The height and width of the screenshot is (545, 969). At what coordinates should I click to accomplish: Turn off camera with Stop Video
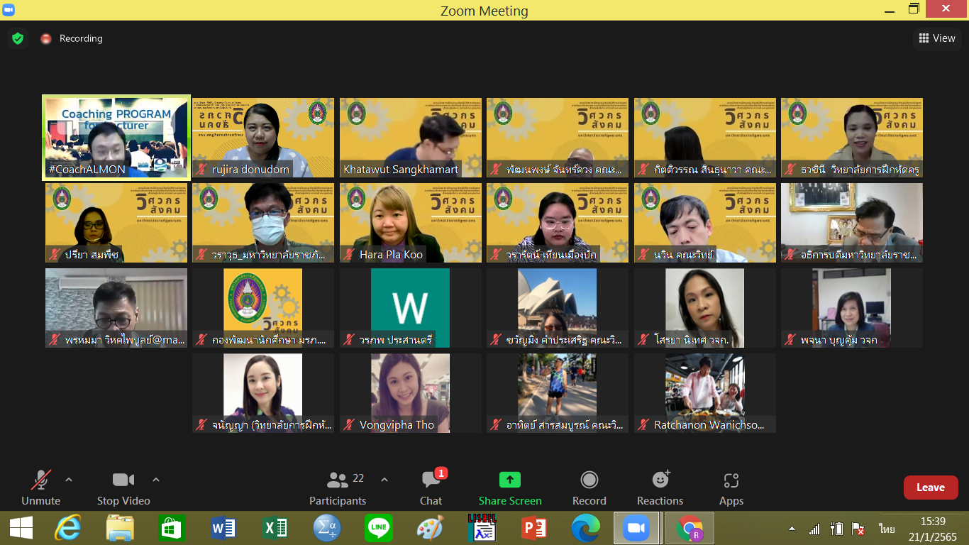point(123,488)
